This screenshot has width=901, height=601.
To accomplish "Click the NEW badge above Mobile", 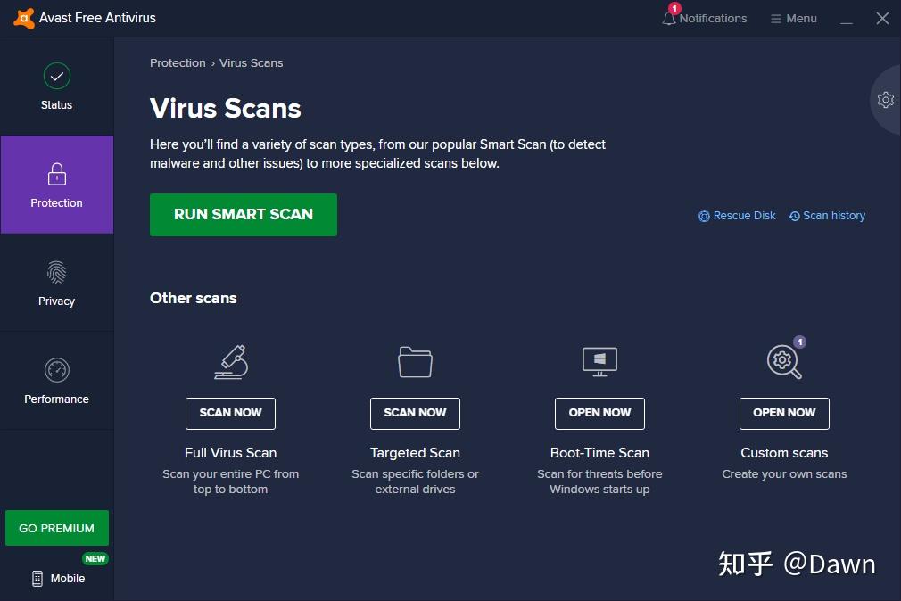I will (x=95, y=558).
